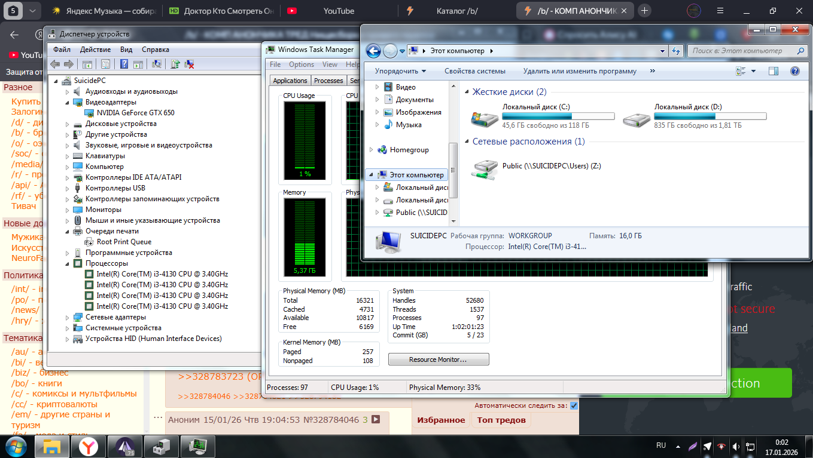
Task: Click the RU language indicator in system tray
Action: [x=661, y=446]
